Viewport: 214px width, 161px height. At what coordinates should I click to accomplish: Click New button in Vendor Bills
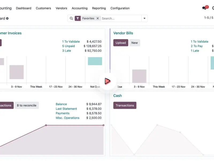point(135,43)
